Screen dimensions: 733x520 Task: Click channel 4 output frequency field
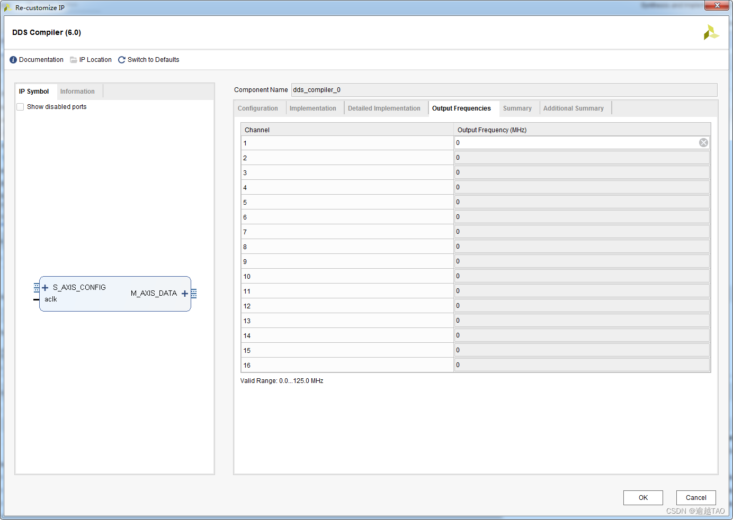582,187
